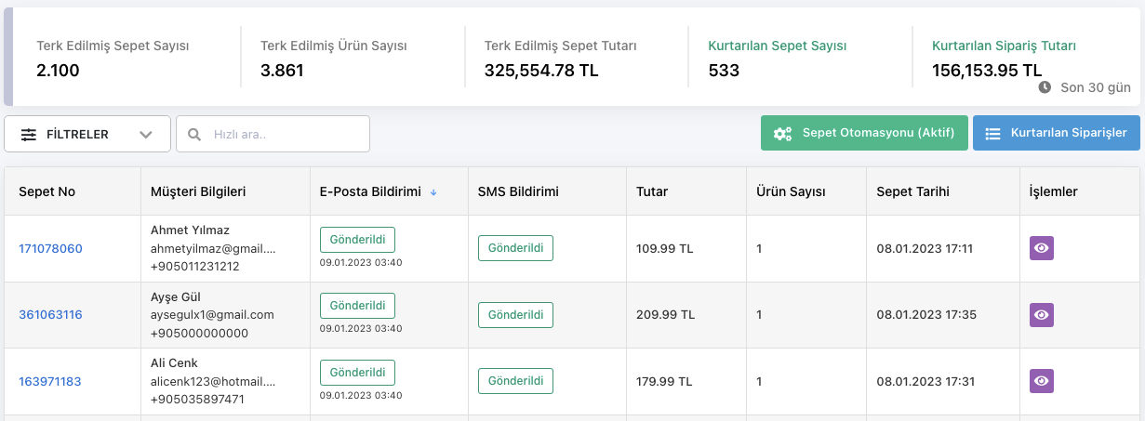This screenshot has width=1145, height=421.
Task: Open basket number 171078060 link
Action: (50, 249)
